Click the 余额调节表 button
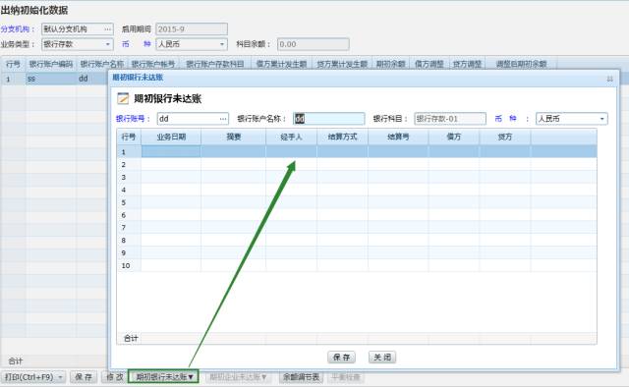 click(301, 377)
